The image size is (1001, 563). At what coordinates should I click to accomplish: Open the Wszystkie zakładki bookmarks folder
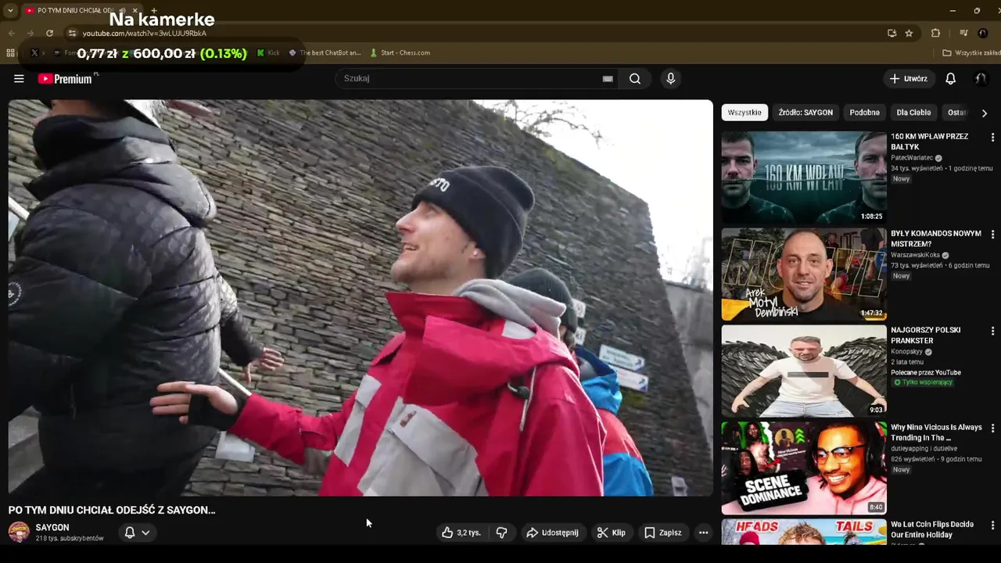click(971, 52)
